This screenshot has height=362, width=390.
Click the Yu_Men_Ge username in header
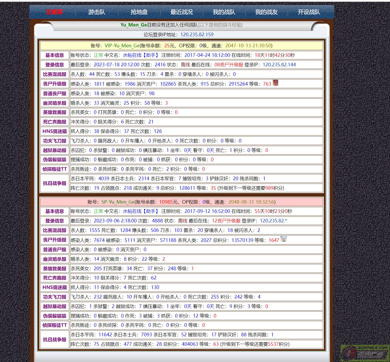[x=134, y=25]
